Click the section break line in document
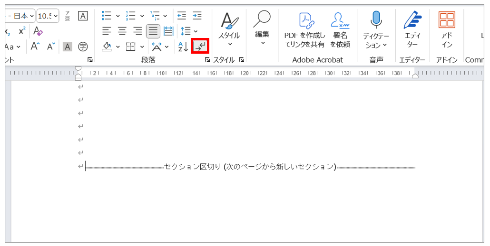490x246 pixels. pyautogui.click(x=250, y=167)
